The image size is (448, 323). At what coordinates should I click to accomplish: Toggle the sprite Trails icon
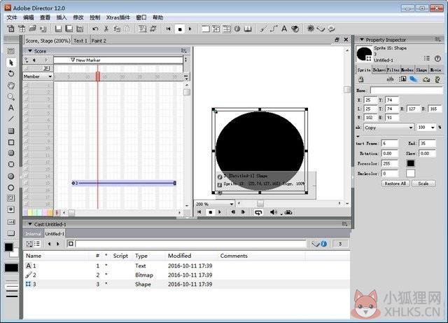pos(414,79)
